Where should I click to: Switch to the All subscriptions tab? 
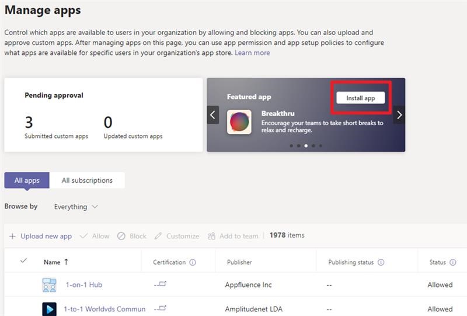tap(87, 180)
